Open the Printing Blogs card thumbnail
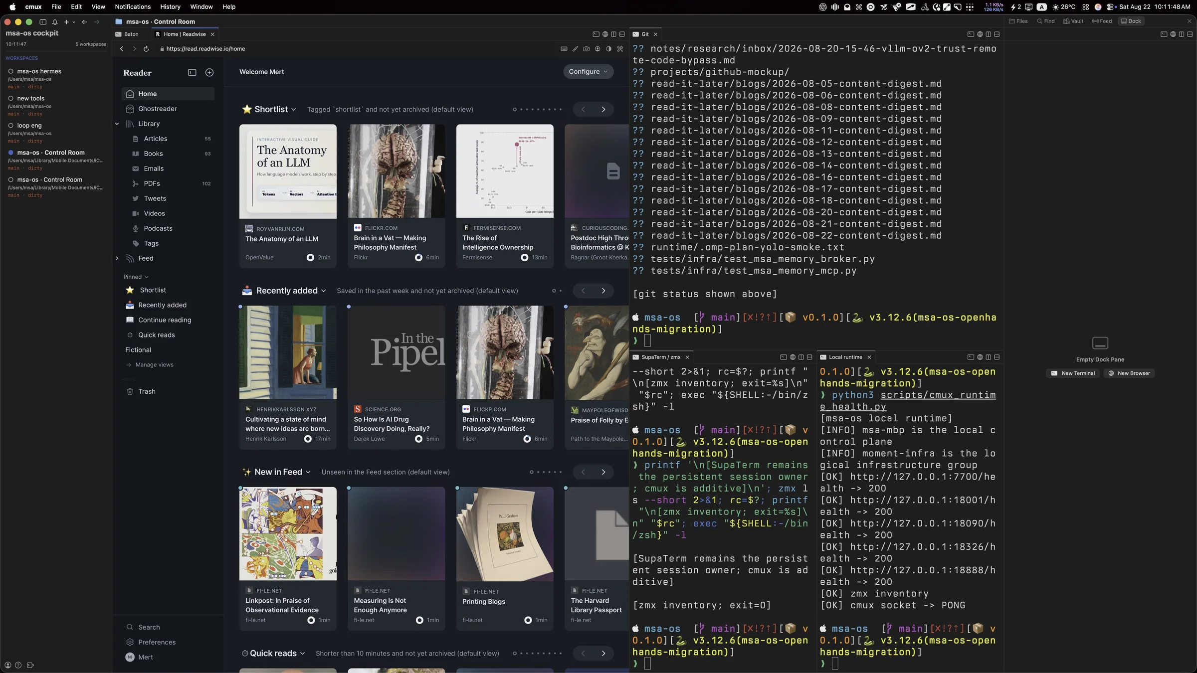This screenshot has width=1197, height=673. point(505,534)
